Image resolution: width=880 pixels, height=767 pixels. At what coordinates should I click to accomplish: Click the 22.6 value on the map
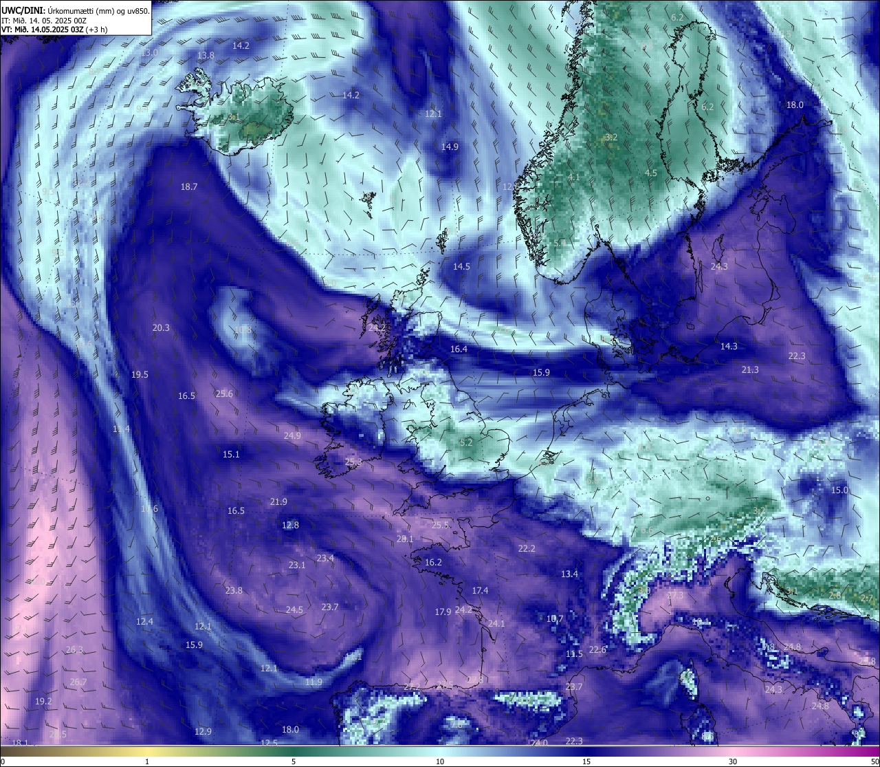(598, 649)
